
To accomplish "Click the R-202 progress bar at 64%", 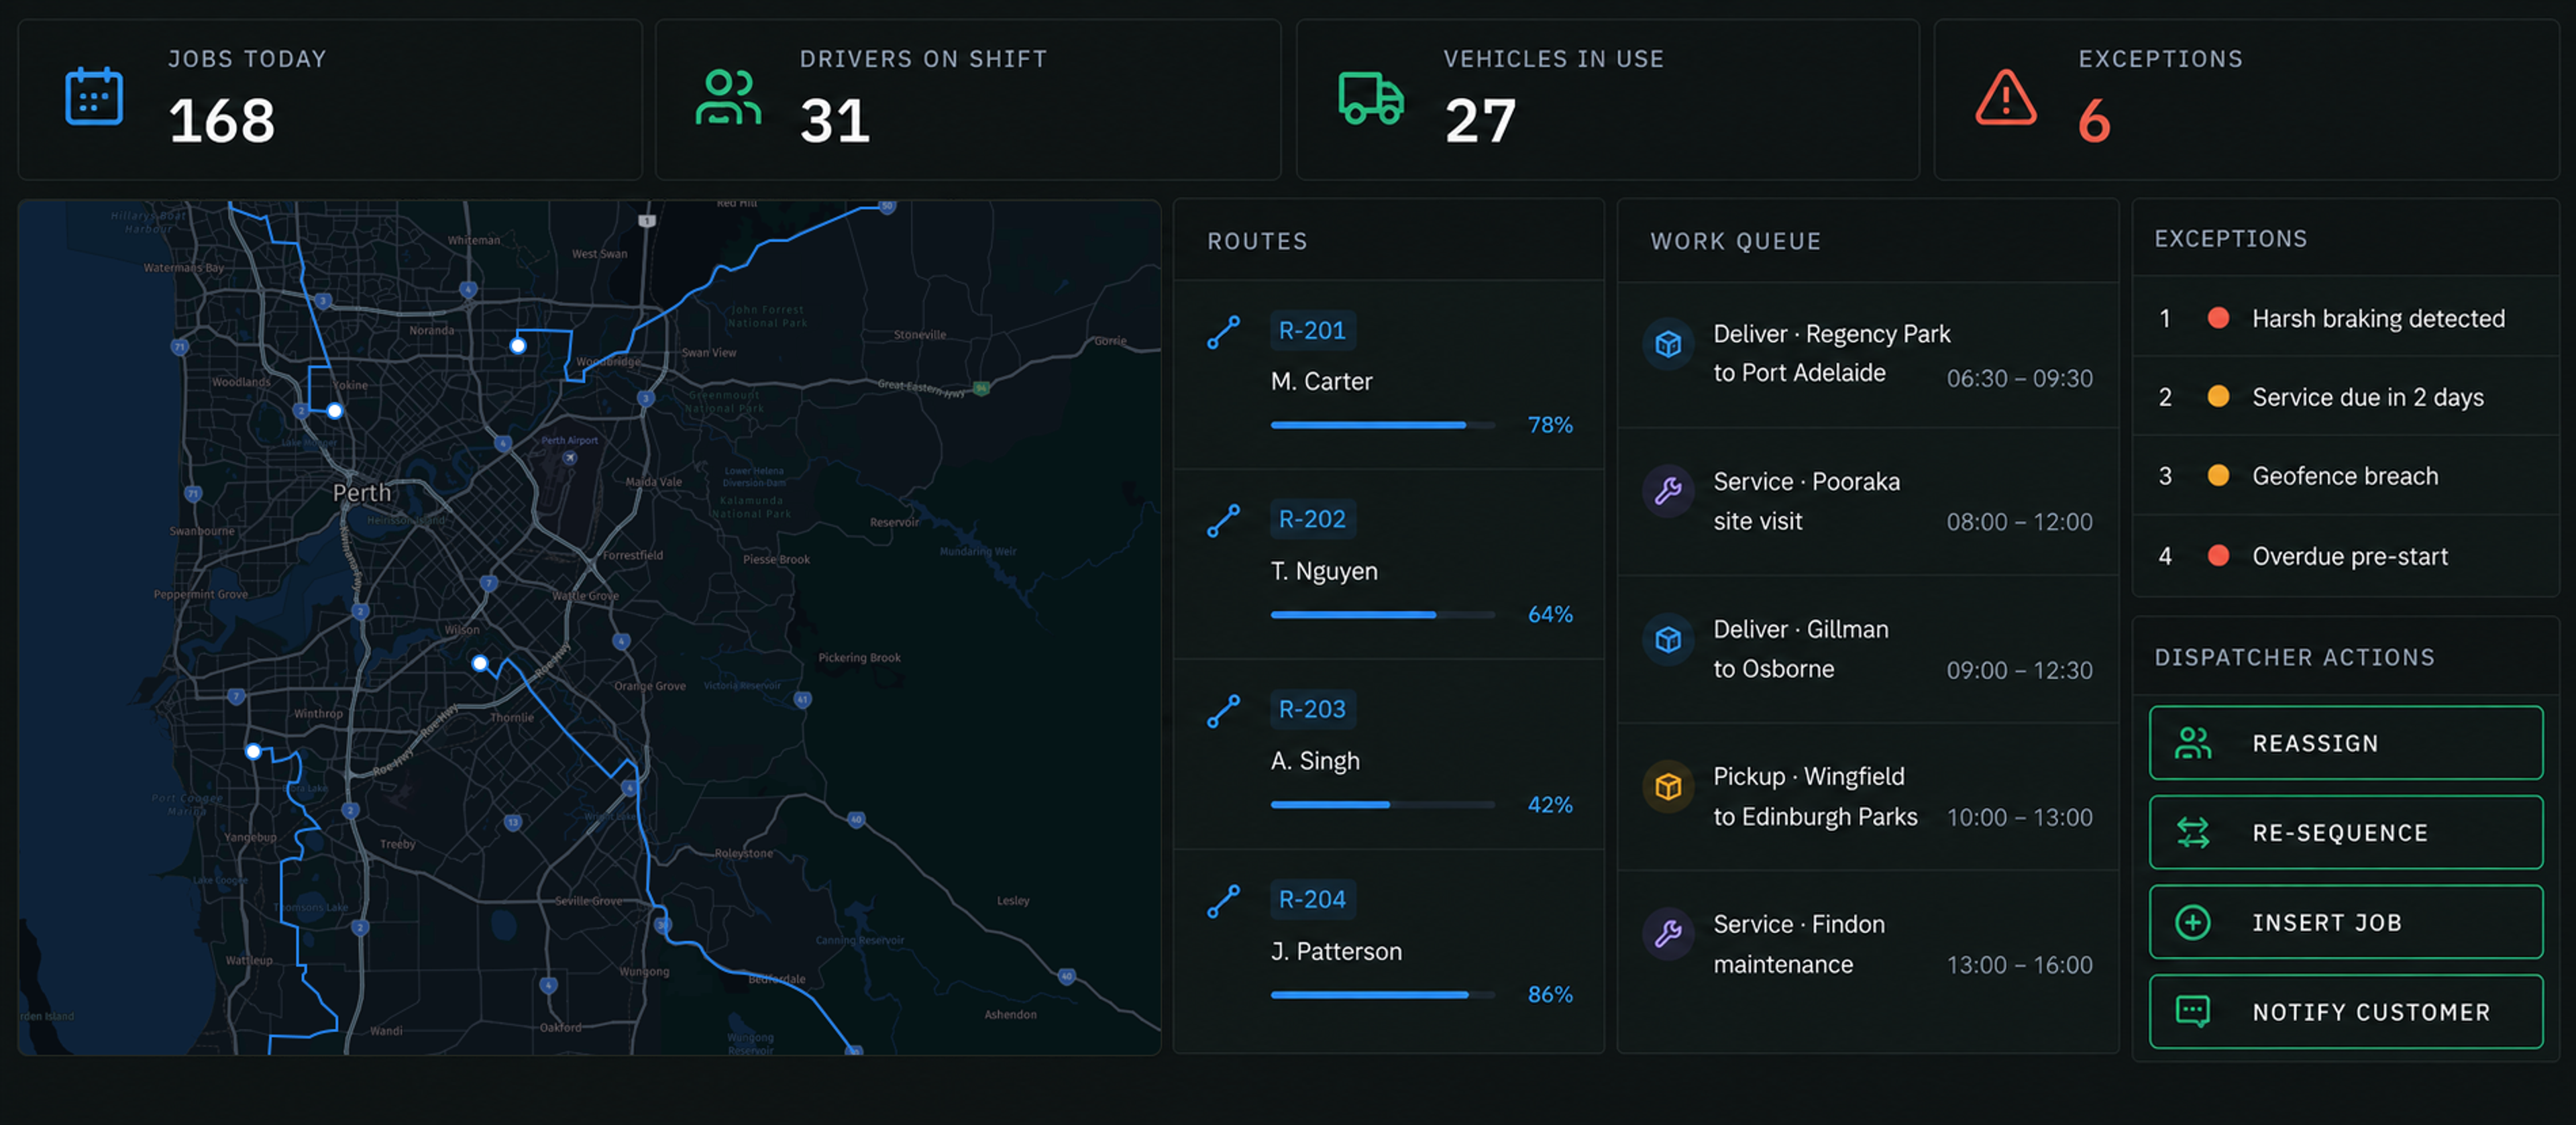I will (1383, 615).
